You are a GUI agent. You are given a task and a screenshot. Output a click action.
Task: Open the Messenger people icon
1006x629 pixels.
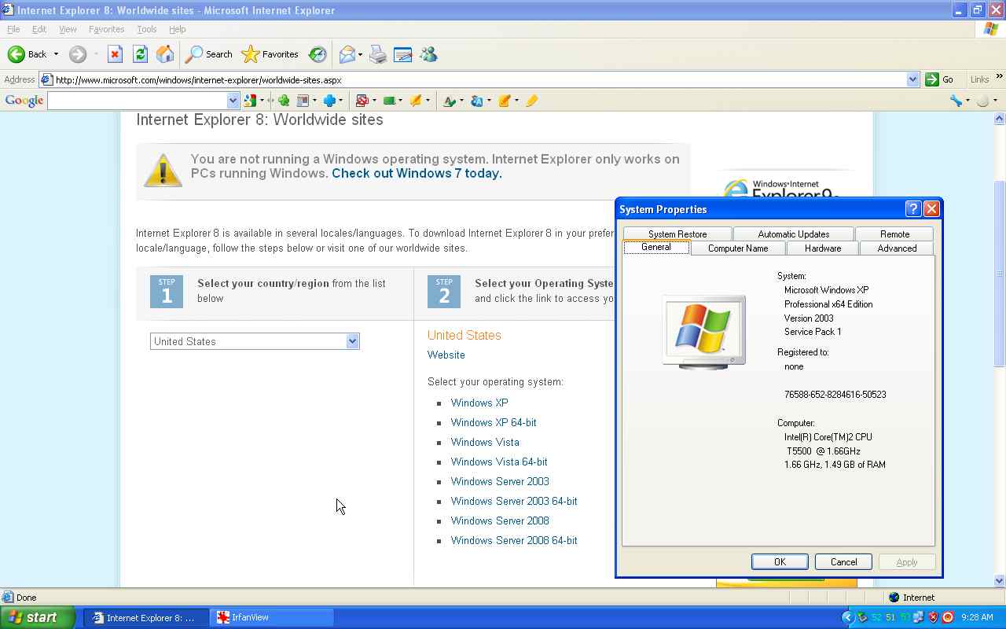428,54
